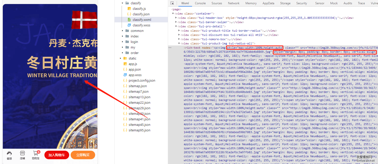Image resolution: width=378 pixels, height=164 pixels.
Task: Expand the tui-header-box view node
Action: point(176,18)
